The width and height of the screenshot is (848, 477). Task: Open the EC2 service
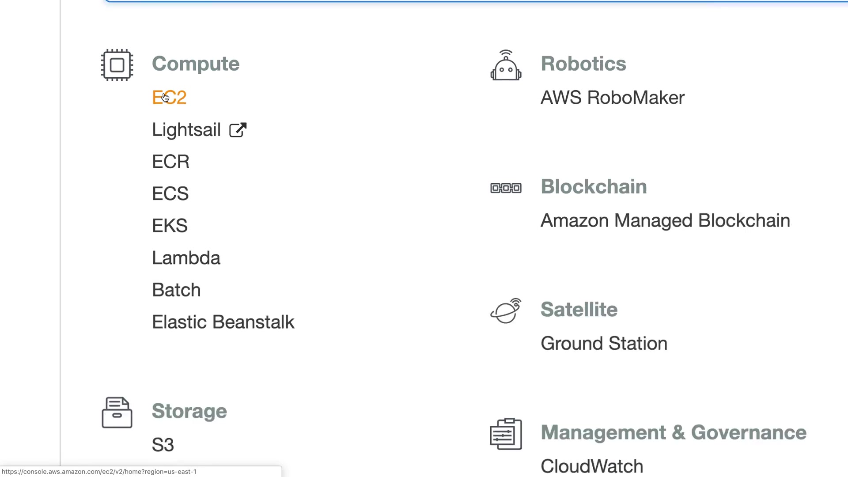[x=169, y=98]
